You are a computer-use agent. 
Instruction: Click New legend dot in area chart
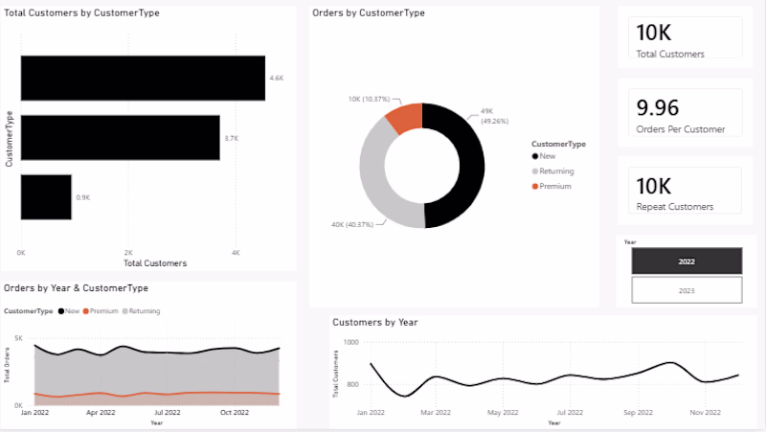(x=61, y=311)
